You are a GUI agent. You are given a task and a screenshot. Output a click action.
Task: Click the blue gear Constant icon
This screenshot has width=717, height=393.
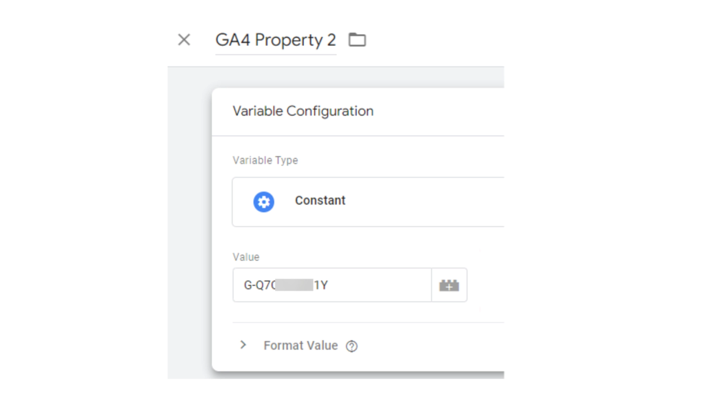[263, 202]
